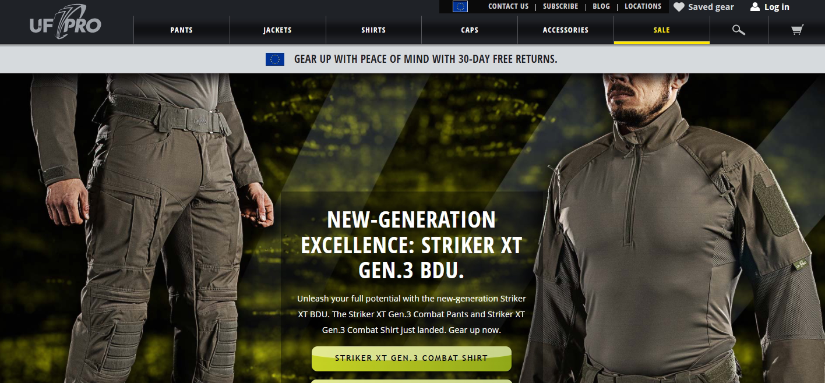Click the UF PRO logo
Image resolution: width=825 pixels, height=383 pixels.
coord(65,23)
